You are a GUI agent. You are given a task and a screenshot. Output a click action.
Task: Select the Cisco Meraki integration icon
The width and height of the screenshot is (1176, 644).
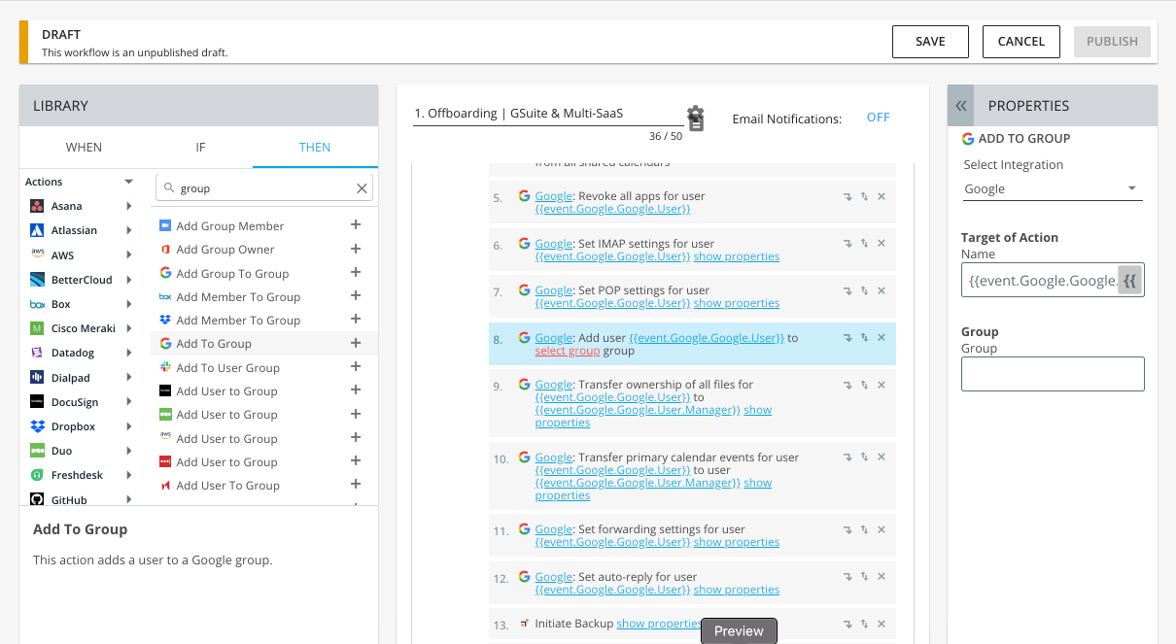tap(37, 328)
